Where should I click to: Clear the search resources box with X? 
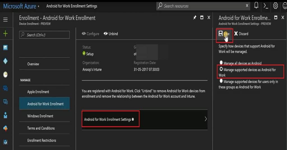point(247,6)
